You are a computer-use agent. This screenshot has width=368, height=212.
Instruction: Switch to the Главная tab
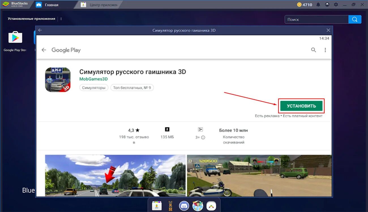pos(52,5)
